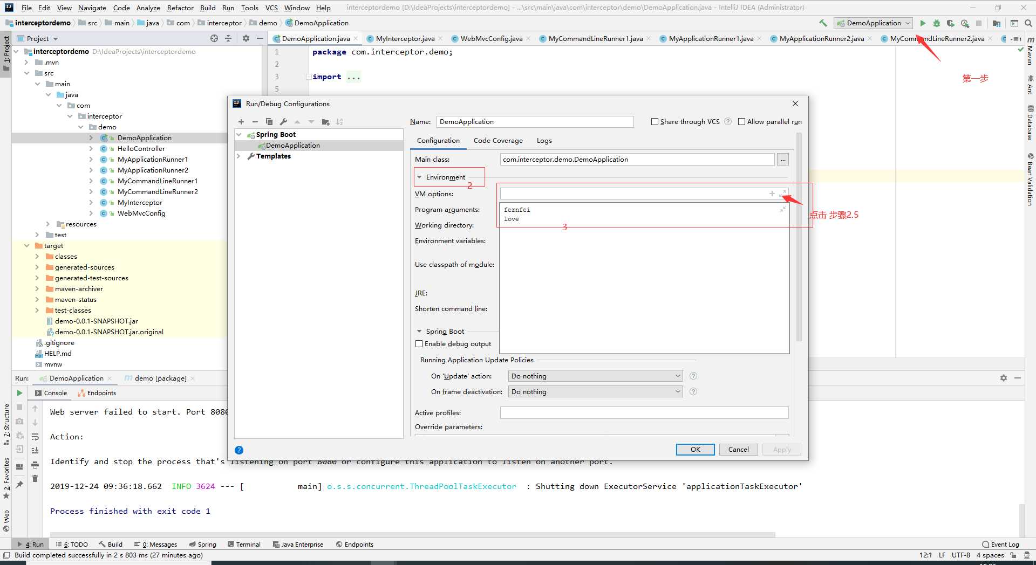
Task: Click the Cancel button
Action: (738, 450)
